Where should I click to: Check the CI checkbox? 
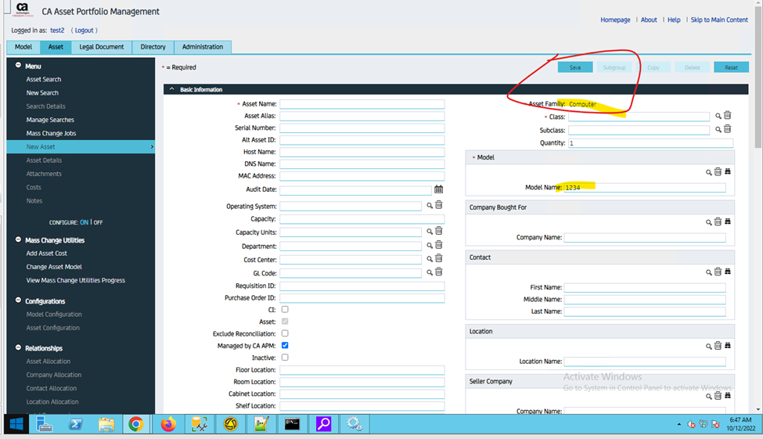tap(285, 309)
